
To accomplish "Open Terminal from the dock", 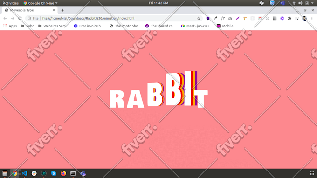I will pyautogui.click(x=73, y=173).
